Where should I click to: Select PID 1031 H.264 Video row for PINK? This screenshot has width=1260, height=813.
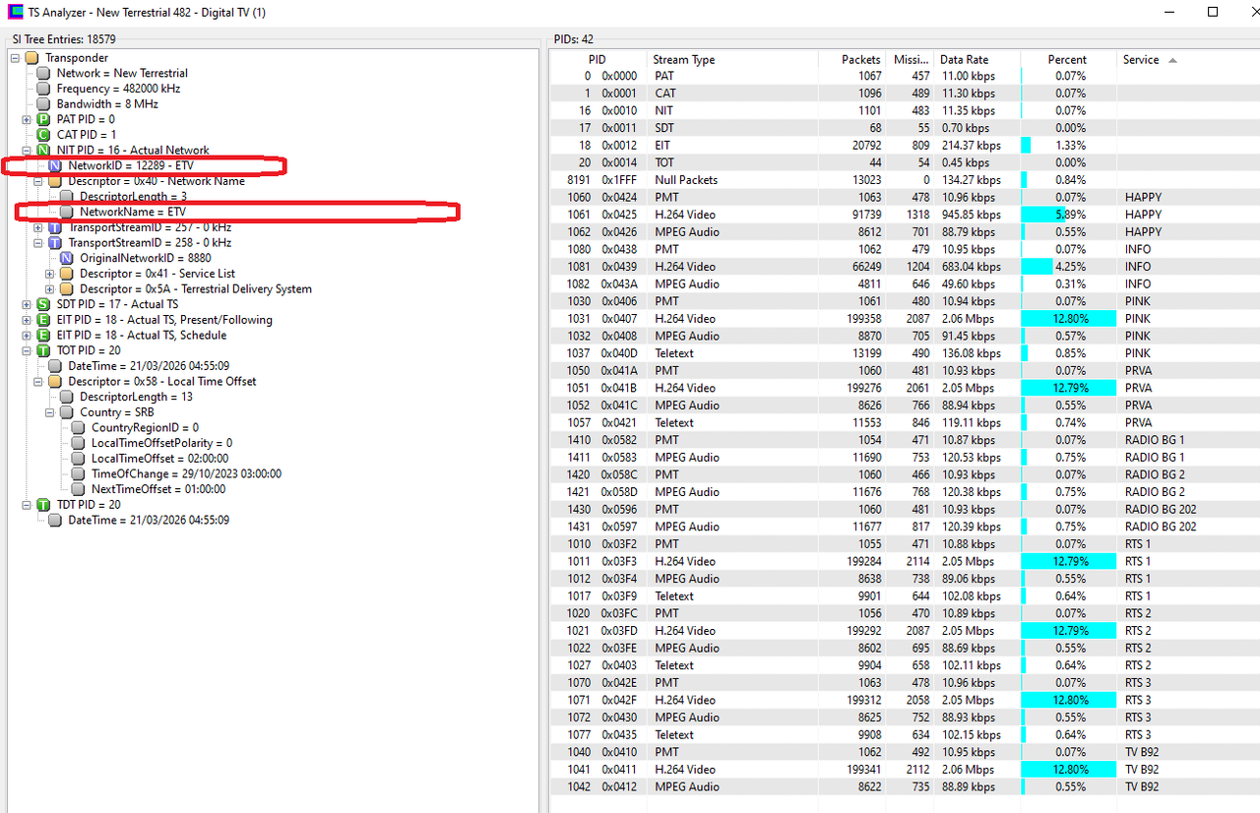click(x=905, y=319)
